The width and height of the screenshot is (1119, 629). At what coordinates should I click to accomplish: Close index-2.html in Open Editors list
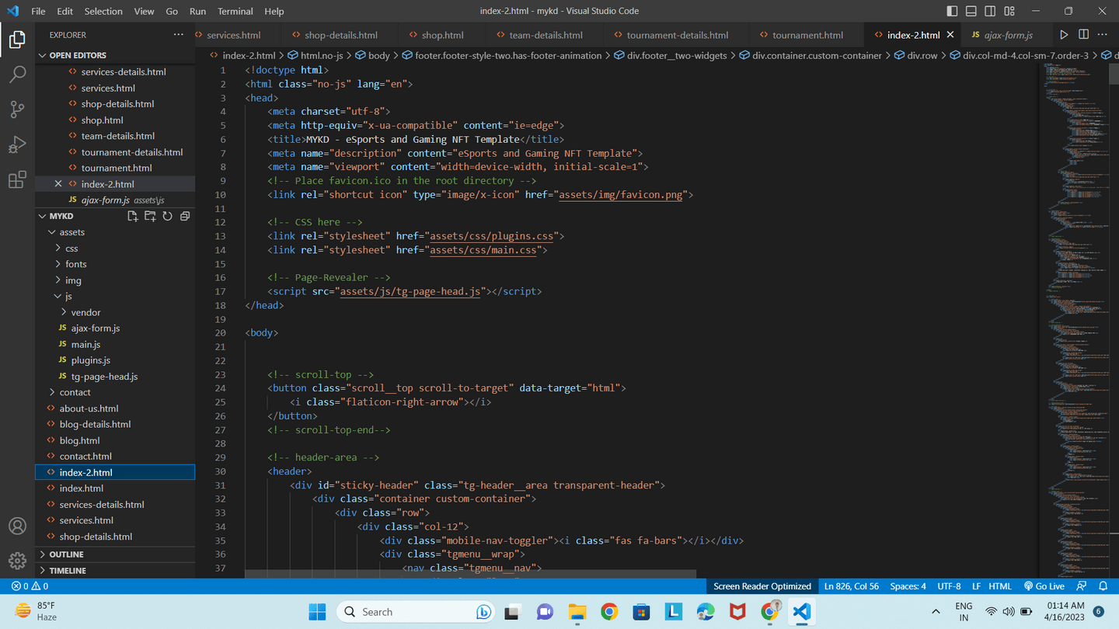coord(58,184)
